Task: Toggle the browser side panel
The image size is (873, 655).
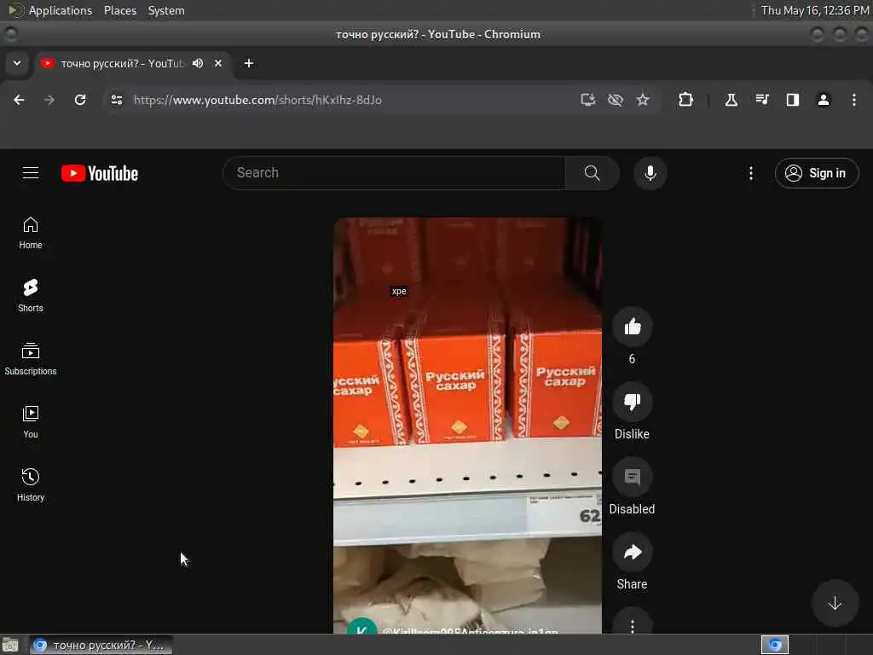Action: pos(793,100)
